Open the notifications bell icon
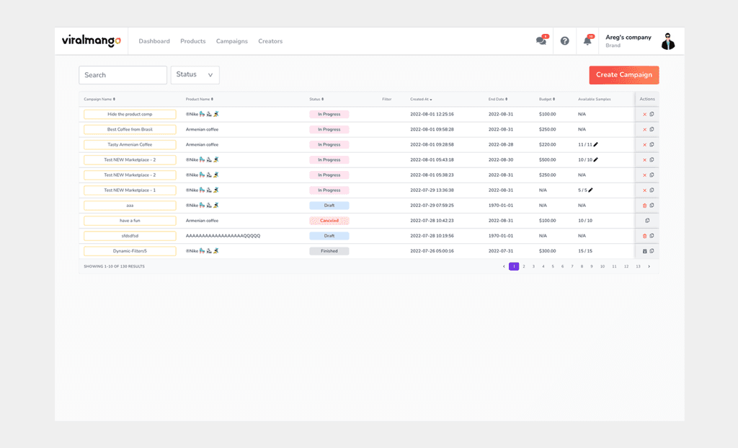Screen dimensions: 738x448 click(x=587, y=41)
